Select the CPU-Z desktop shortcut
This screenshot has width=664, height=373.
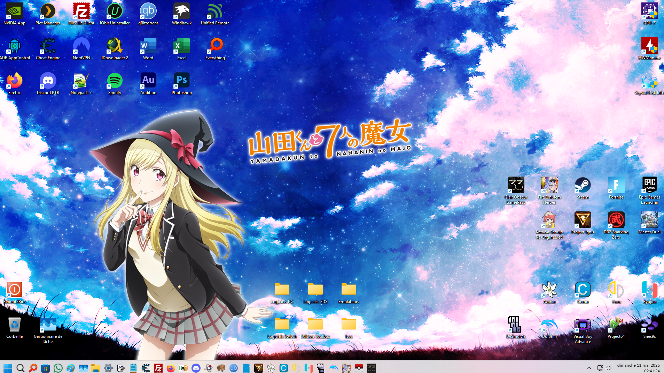(x=650, y=14)
